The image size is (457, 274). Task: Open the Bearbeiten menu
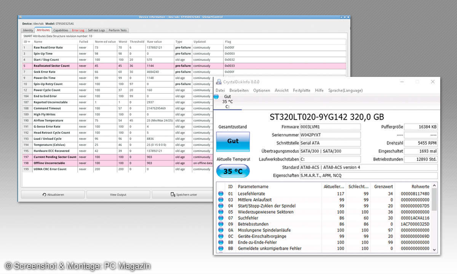click(239, 91)
